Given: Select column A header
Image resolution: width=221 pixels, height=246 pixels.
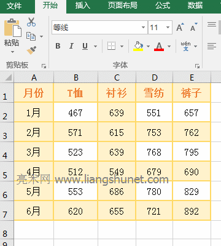Looking at the screenshot, I should pyautogui.click(x=34, y=77).
